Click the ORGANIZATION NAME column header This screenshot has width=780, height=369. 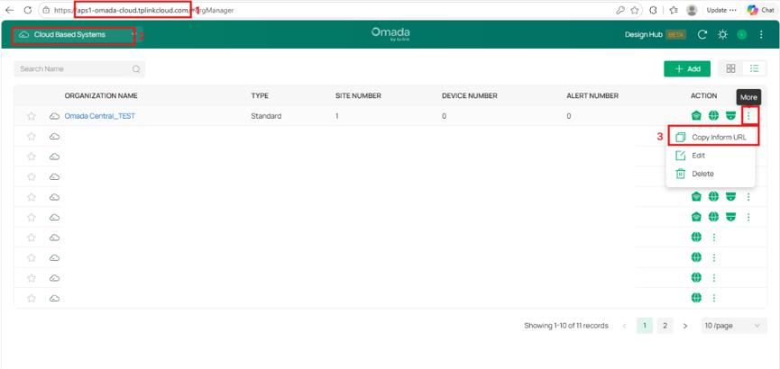(101, 96)
